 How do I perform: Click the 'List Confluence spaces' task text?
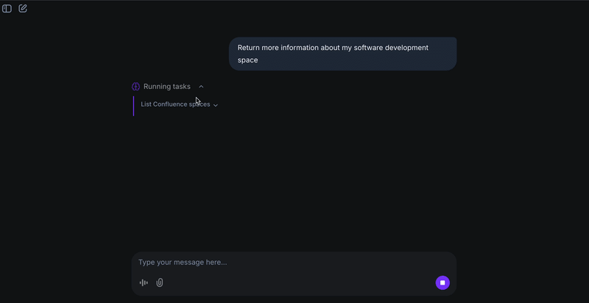tap(175, 104)
